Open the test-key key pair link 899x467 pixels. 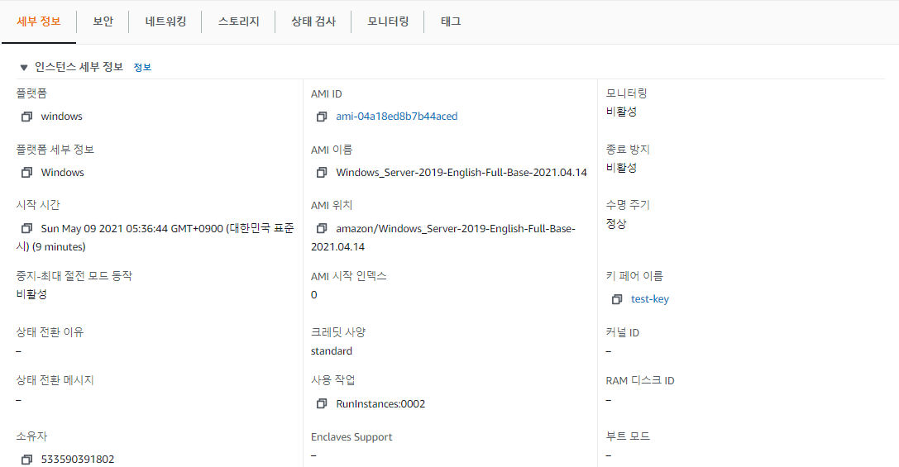click(649, 299)
